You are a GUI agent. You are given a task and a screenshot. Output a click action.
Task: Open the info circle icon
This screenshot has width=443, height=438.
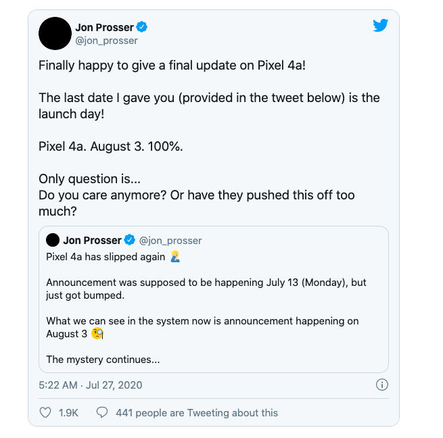point(381,385)
